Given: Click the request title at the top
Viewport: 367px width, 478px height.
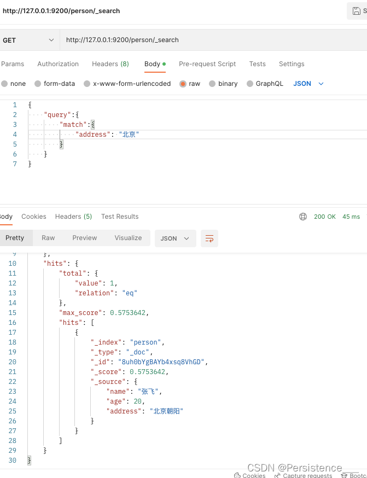Looking at the screenshot, I should coord(61,11).
